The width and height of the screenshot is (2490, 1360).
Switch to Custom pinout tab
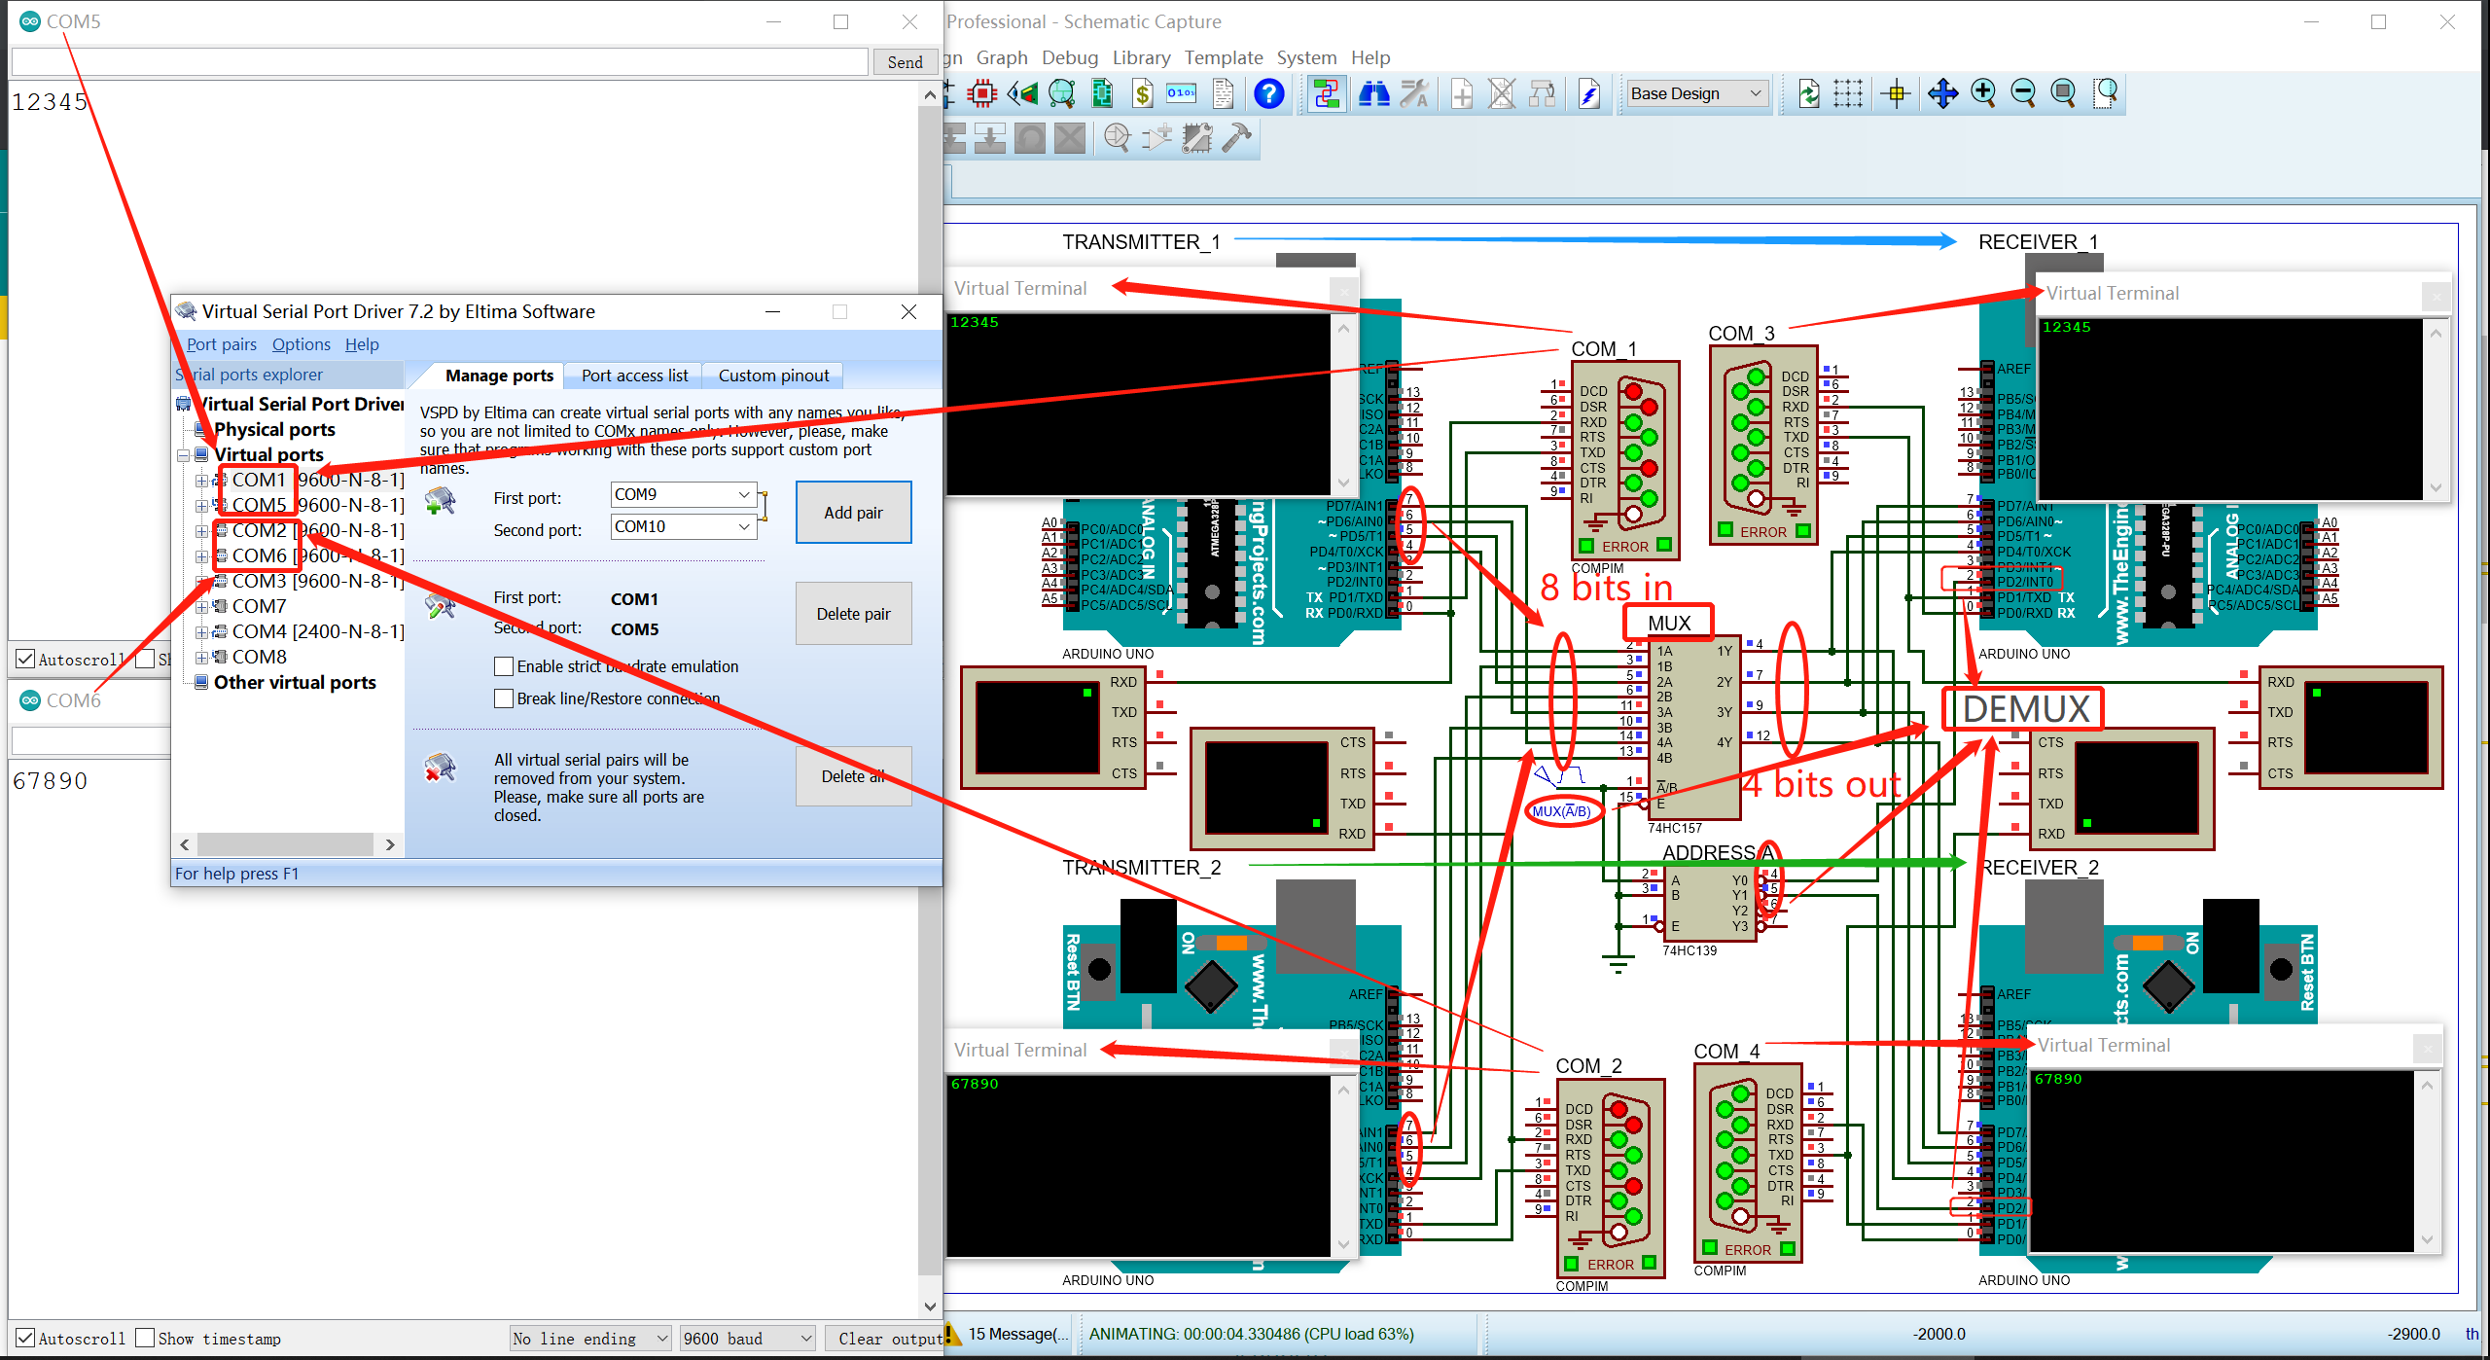773,376
